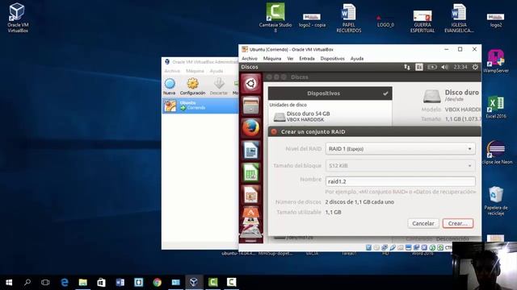Open Windows taskbar search
The width and height of the screenshot is (517, 290).
[x=27, y=282]
